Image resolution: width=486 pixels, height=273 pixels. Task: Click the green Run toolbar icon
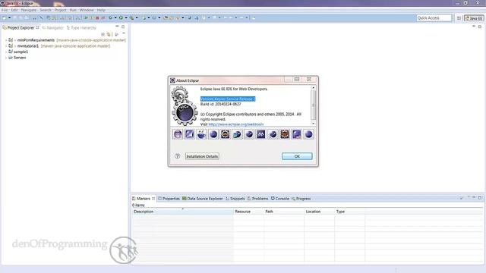(121, 18)
